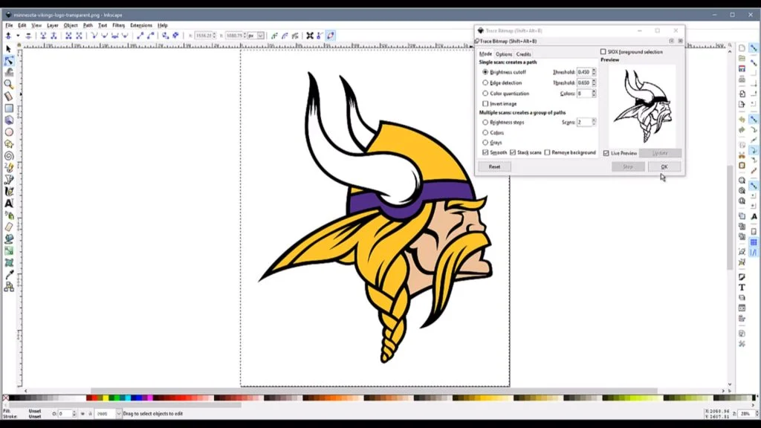Select the Zoom magnifier tool

pyautogui.click(x=9, y=84)
